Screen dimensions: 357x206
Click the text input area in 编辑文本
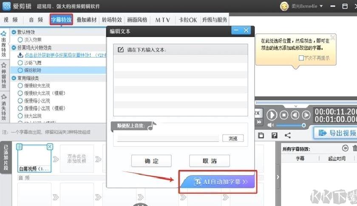tap(181, 86)
